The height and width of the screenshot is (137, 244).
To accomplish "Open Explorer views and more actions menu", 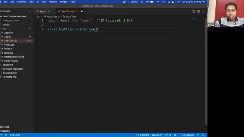I will point(29,11).
